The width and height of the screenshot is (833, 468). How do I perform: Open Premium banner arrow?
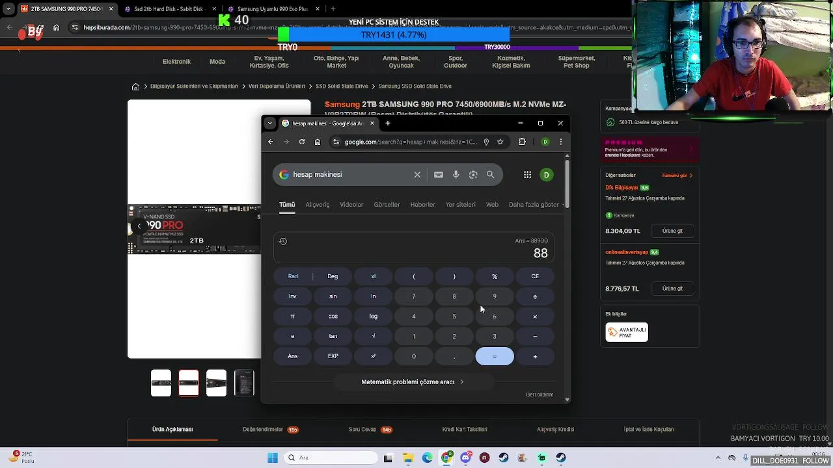(691, 149)
